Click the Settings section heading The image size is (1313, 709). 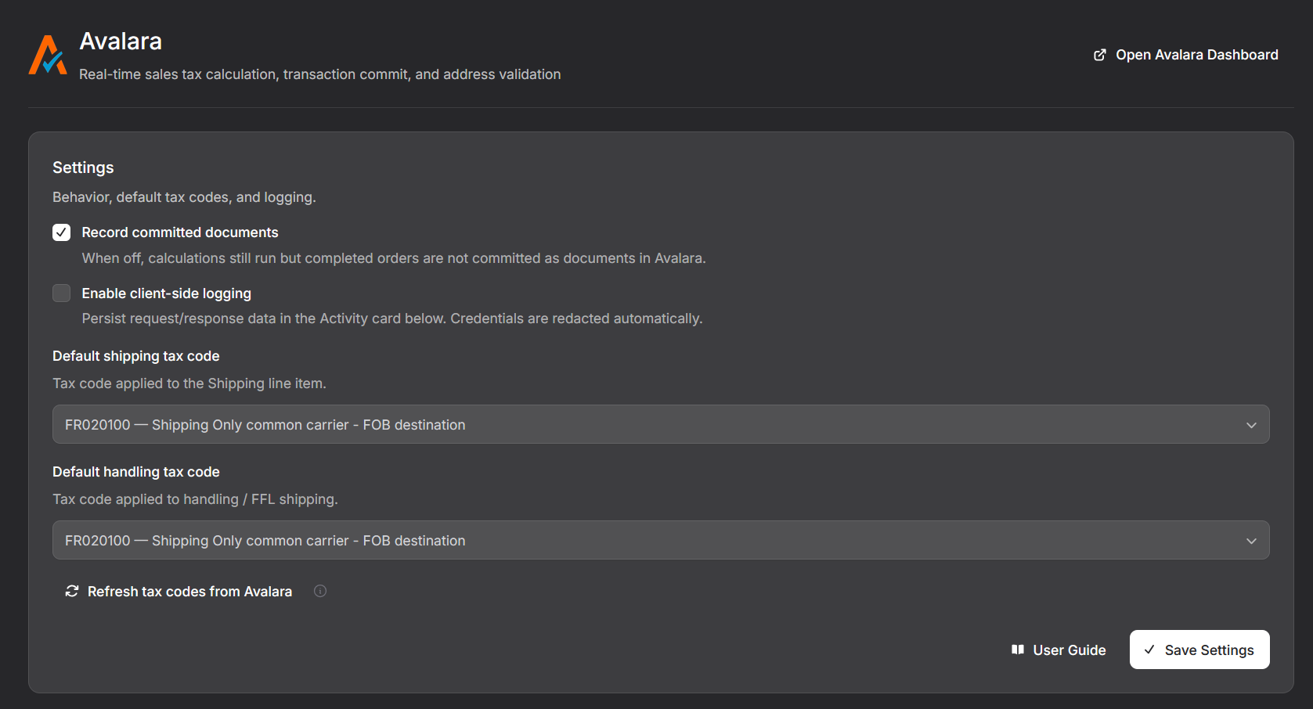(83, 167)
